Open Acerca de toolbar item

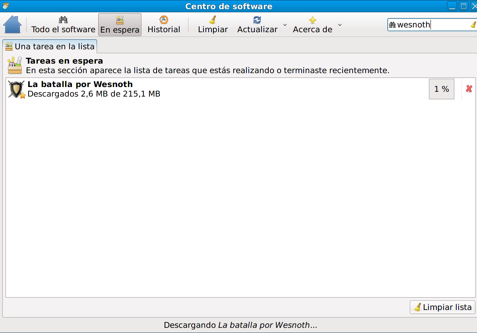[312, 25]
